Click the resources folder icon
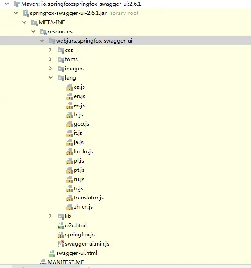The image size is (251, 268). (x=43, y=32)
